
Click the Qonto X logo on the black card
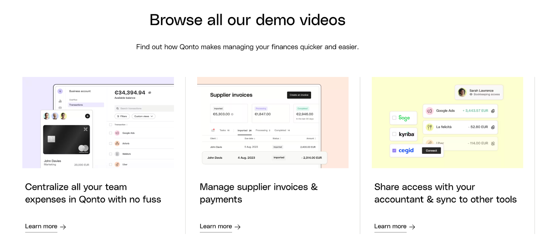coord(85,129)
